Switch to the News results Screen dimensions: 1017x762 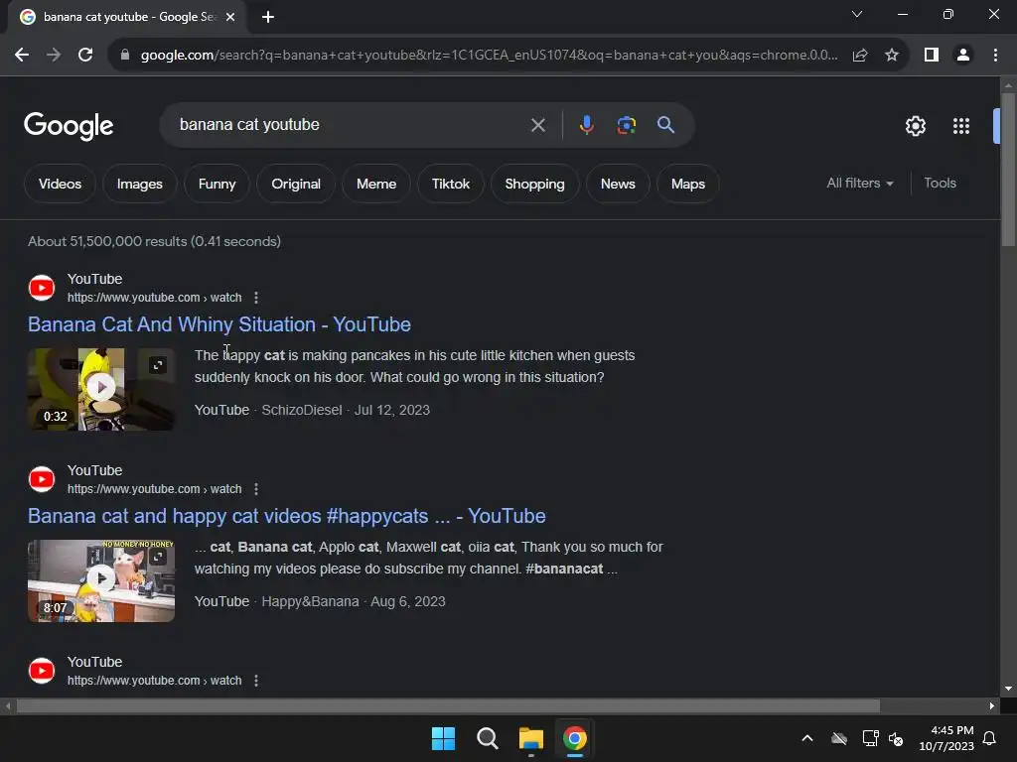coord(618,184)
